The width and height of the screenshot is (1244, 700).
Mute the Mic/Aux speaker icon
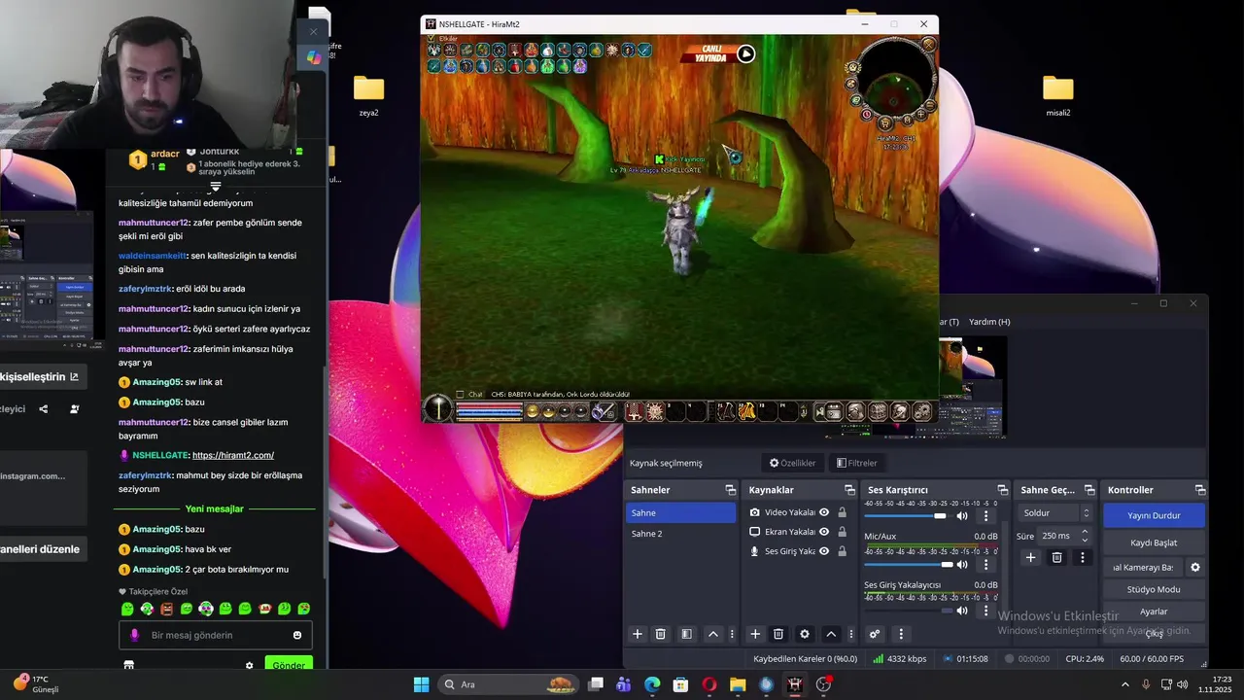(x=962, y=565)
